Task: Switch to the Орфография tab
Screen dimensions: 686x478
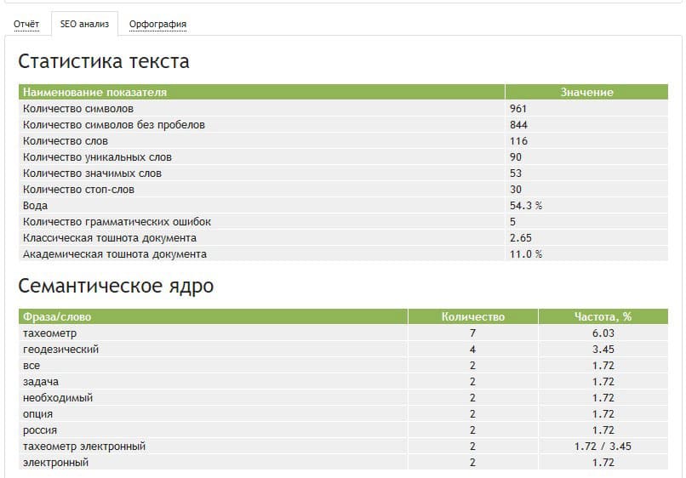Action: (157, 24)
